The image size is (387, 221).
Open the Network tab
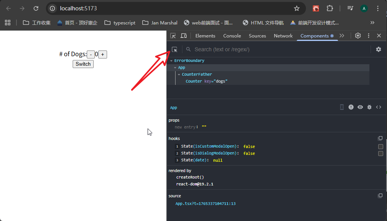pos(283,36)
